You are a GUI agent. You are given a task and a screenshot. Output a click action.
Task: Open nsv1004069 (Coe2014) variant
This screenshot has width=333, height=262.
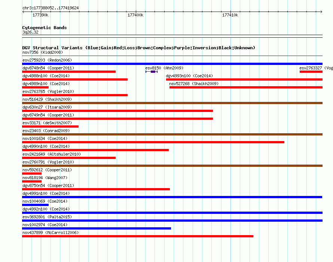[45, 201]
